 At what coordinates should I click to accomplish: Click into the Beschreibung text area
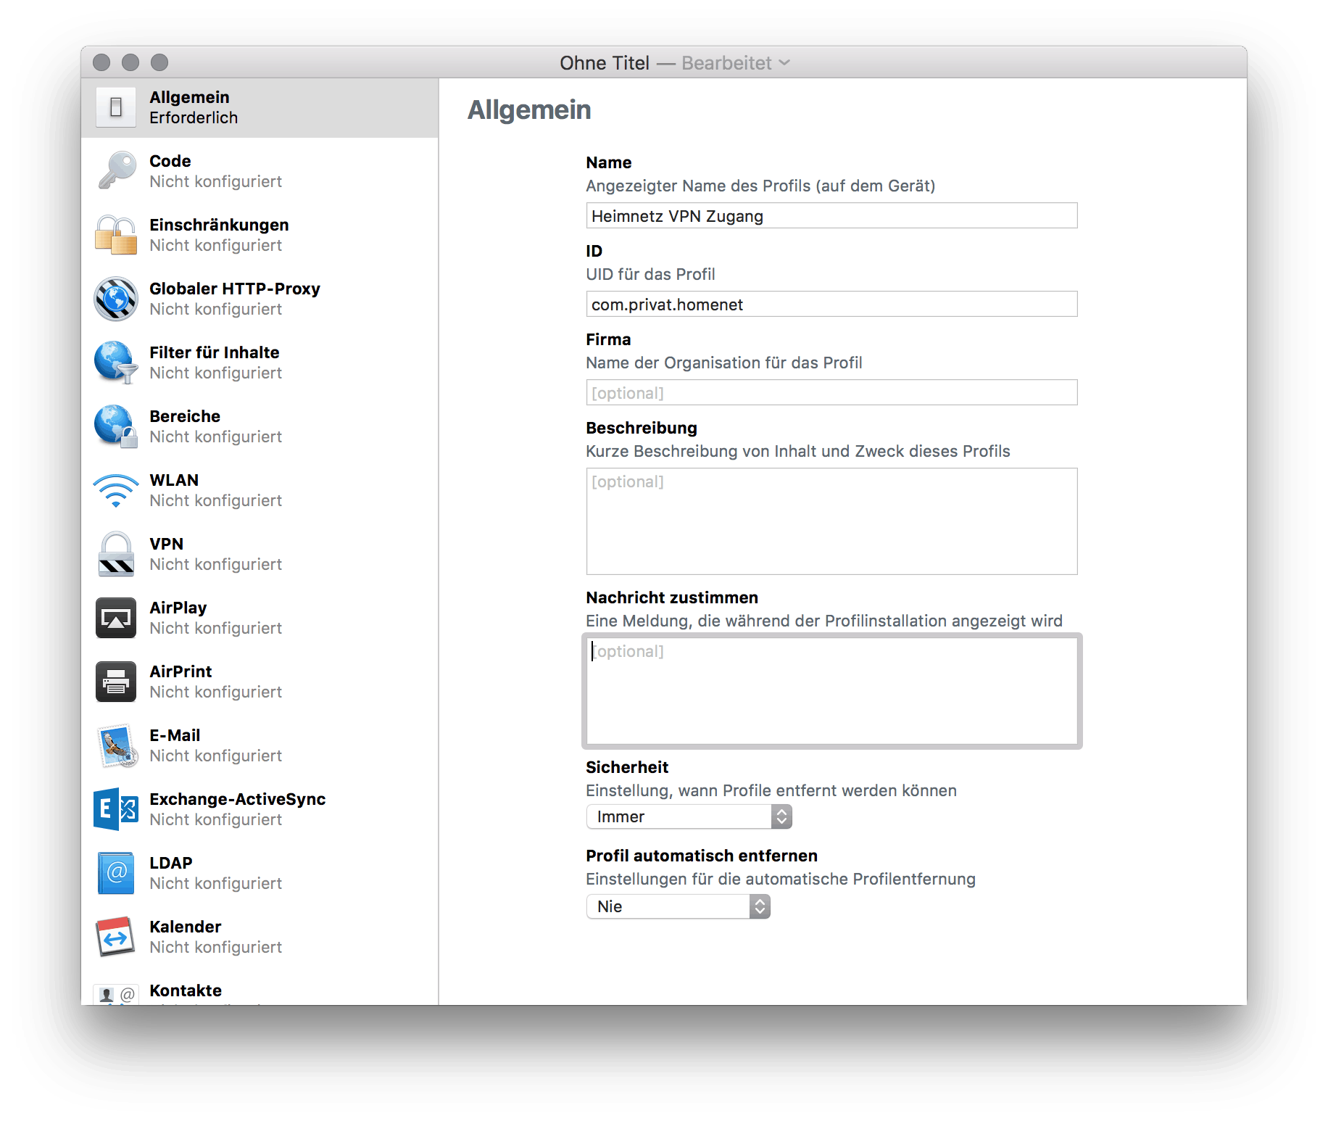coord(831,521)
